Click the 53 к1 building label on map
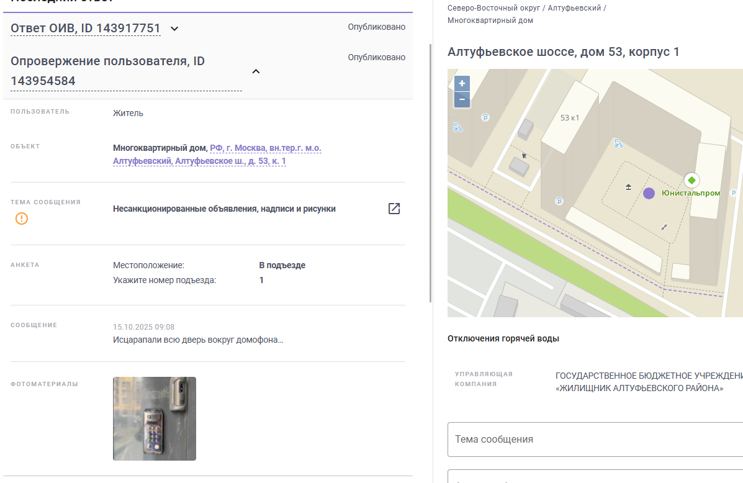Viewport: 743px width, 483px height. (570, 117)
